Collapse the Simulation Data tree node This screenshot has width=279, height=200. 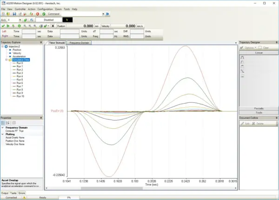coord(6,60)
